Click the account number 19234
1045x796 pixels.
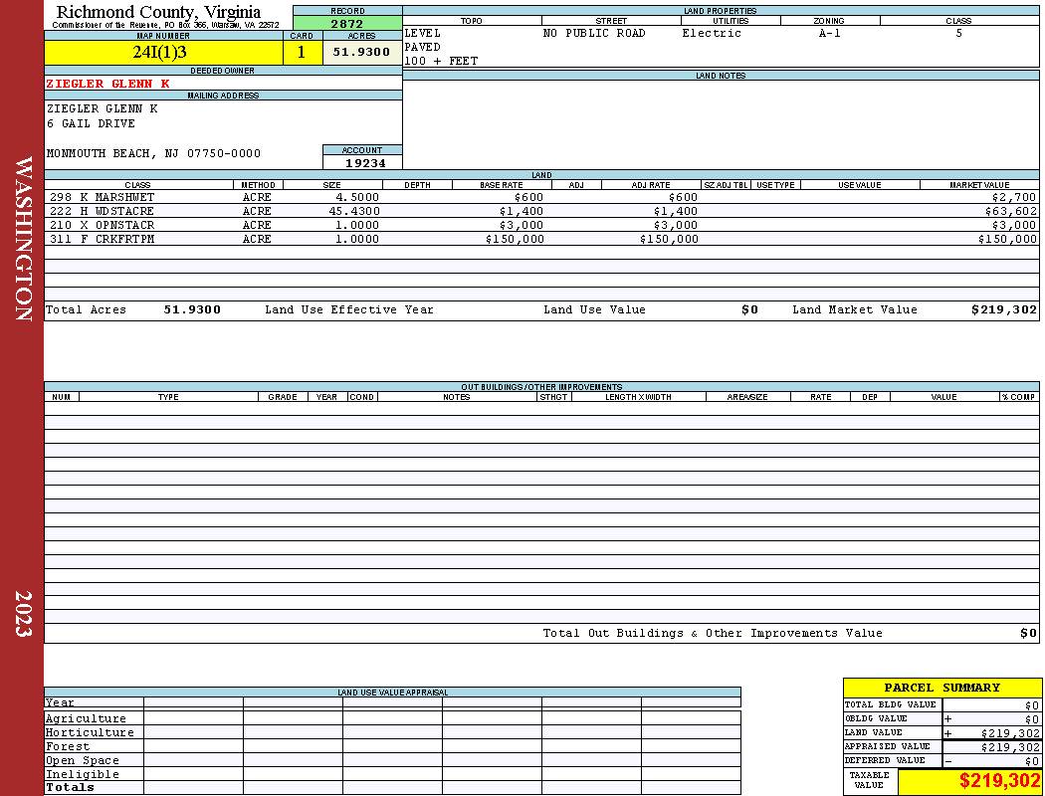365,163
